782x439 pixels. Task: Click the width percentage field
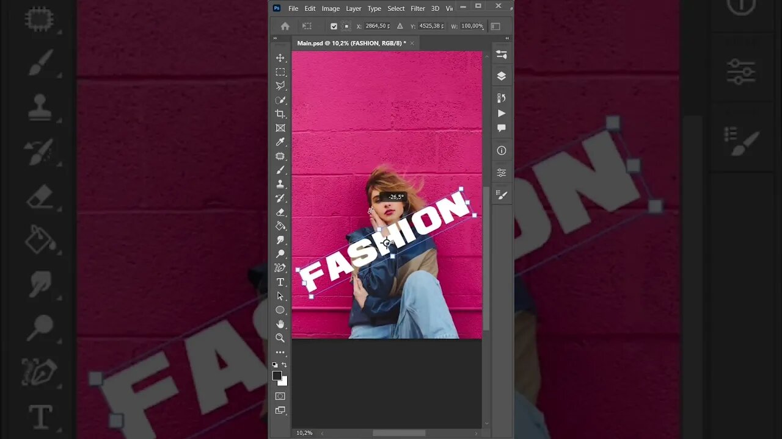(472, 26)
